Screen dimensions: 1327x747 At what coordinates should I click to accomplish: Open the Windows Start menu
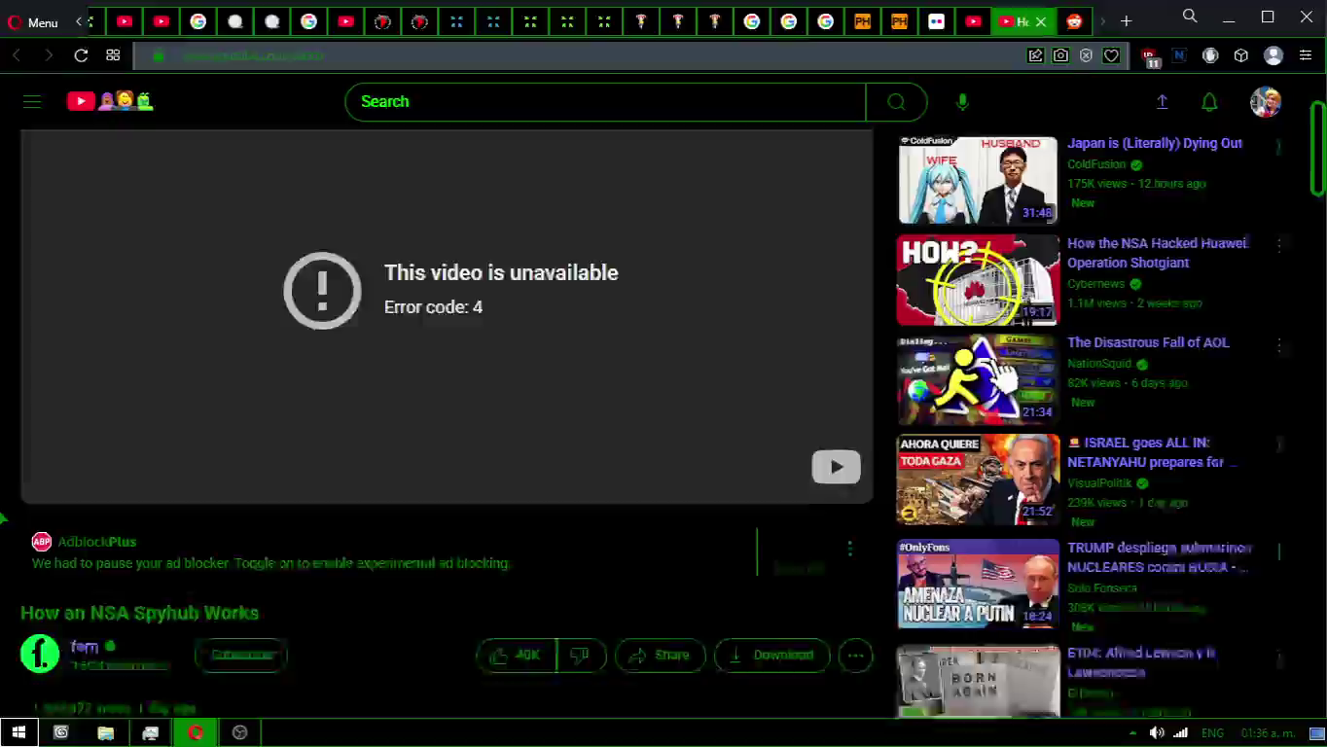point(18,732)
